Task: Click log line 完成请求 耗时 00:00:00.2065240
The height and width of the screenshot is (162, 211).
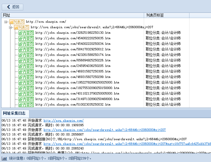Action: (x=43, y=148)
